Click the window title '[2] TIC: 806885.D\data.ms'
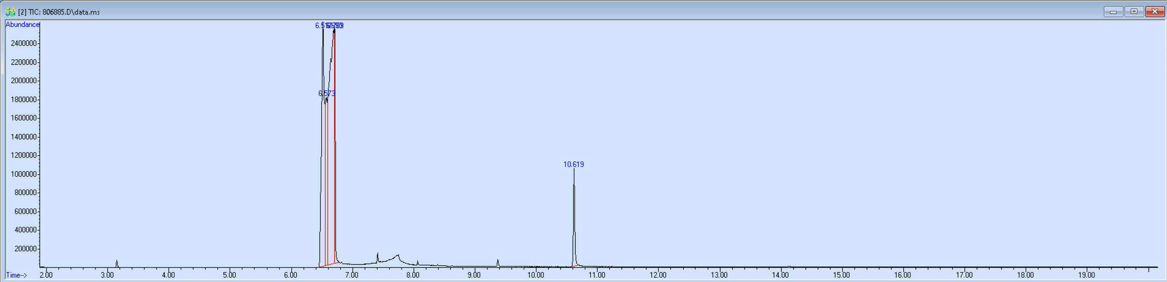Image resolution: width=1167 pixels, height=282 pixels. (x=59, y=12)
